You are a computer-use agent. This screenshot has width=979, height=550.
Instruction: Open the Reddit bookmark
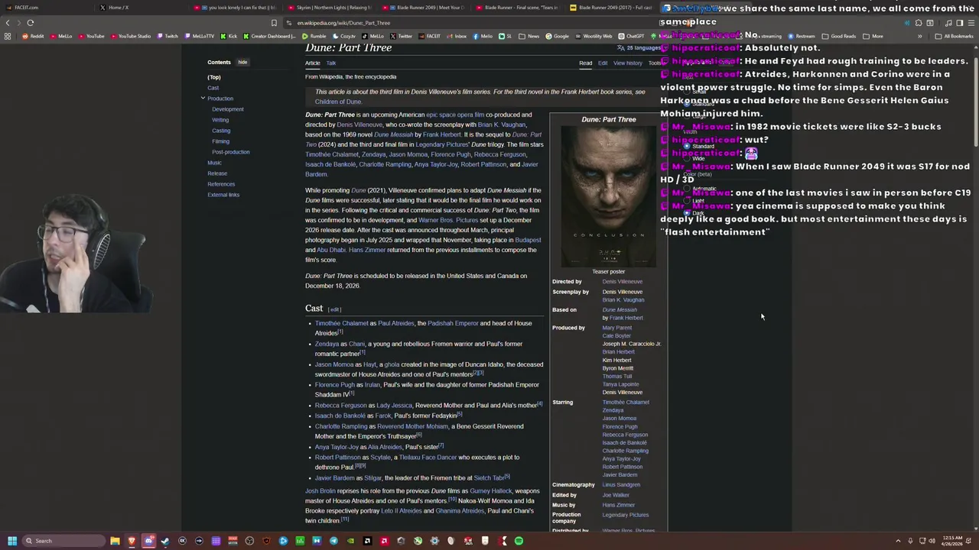[32, 36]
